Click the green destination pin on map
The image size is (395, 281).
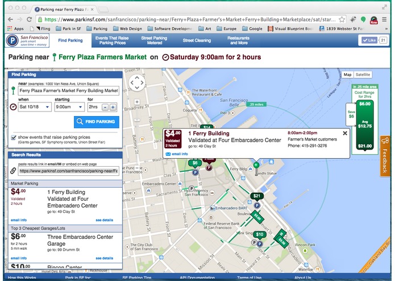[256, 168]
